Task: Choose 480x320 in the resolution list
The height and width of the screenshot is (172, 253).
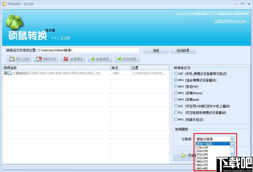Action: coord(206,165)
